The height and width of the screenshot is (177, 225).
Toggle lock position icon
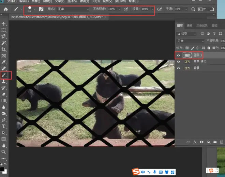[x=198, y=48]
